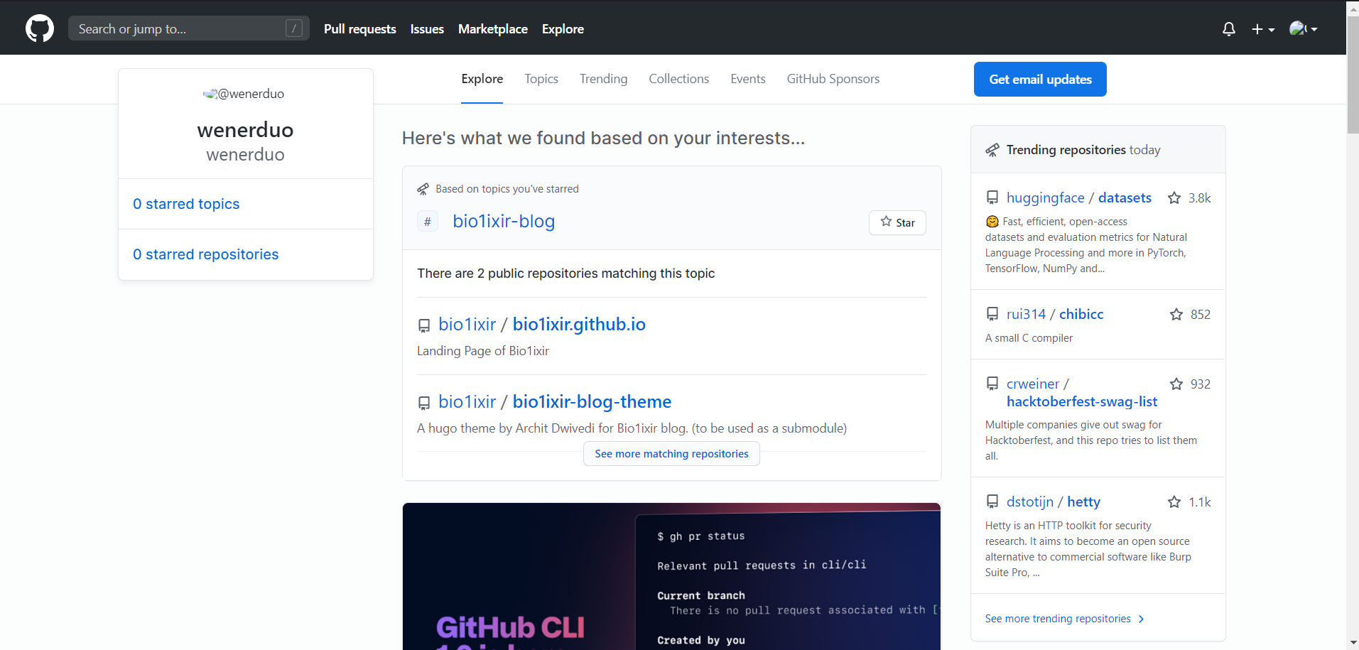Open rui314 / chibicc repository
This screenshot has width=1359, height=650.
1055,315
